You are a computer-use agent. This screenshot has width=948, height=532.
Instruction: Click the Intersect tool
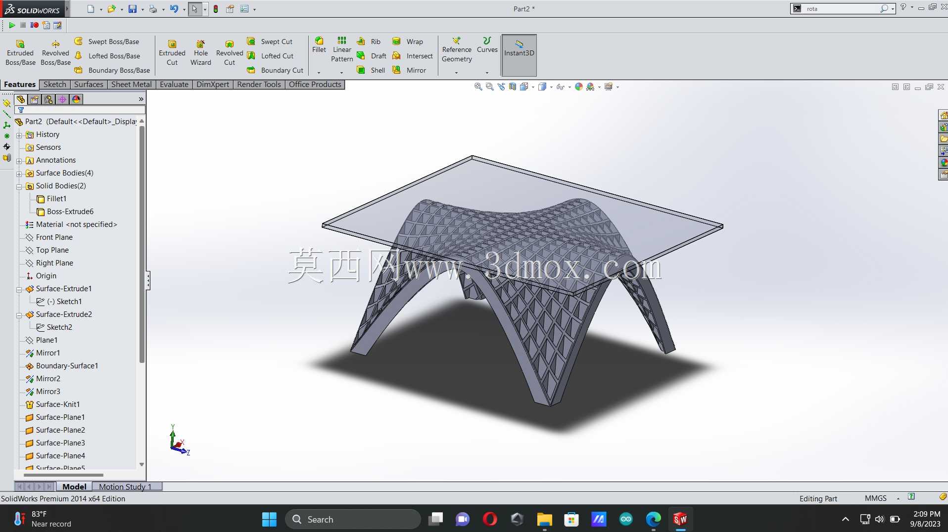click(x=413, y=56)
